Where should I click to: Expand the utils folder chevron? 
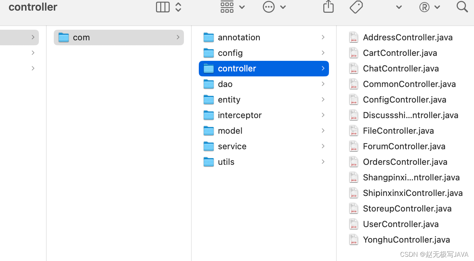[323, 162]
